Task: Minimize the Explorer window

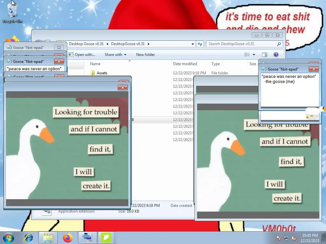Action: tap(257, 35)
